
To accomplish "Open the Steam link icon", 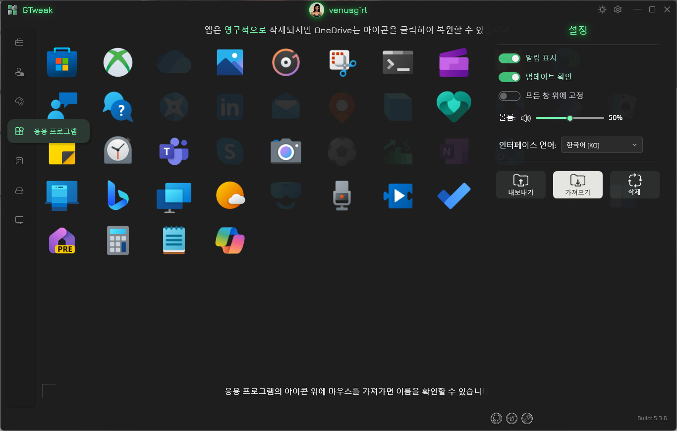I will pyautogui.click(x=527, y=419).
